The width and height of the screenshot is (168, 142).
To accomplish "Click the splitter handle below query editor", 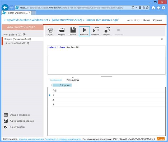I will pyautogui.click(x=106, y=76).
